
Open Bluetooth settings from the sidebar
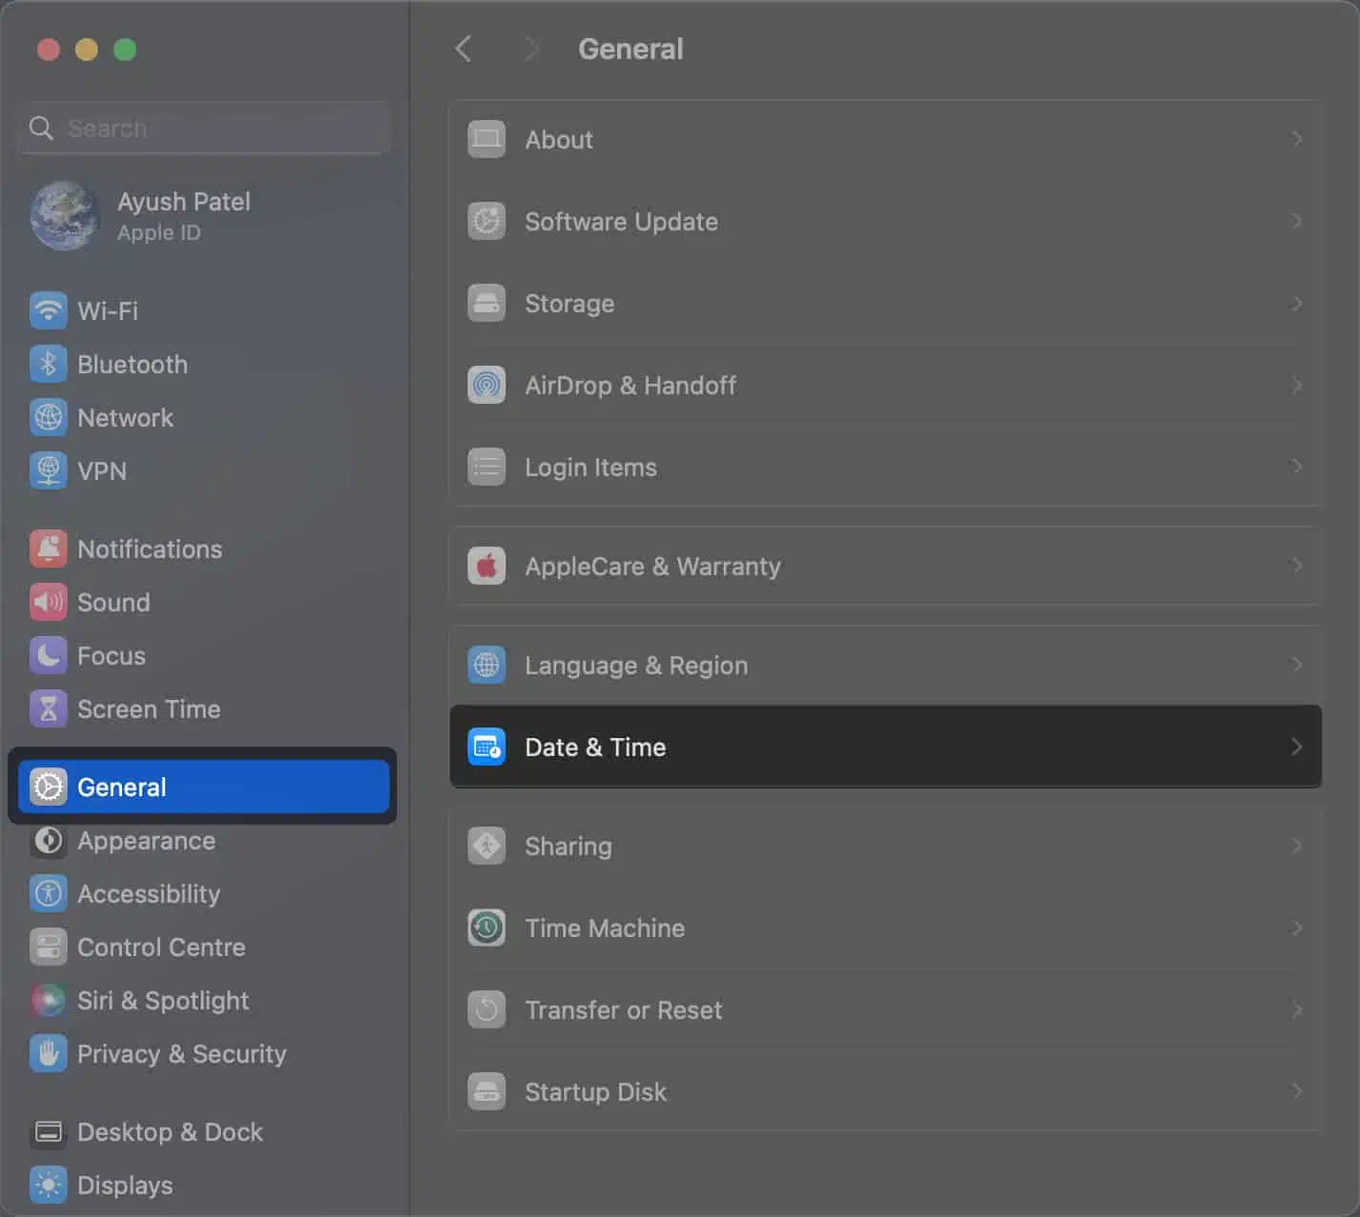pos(48,364)
